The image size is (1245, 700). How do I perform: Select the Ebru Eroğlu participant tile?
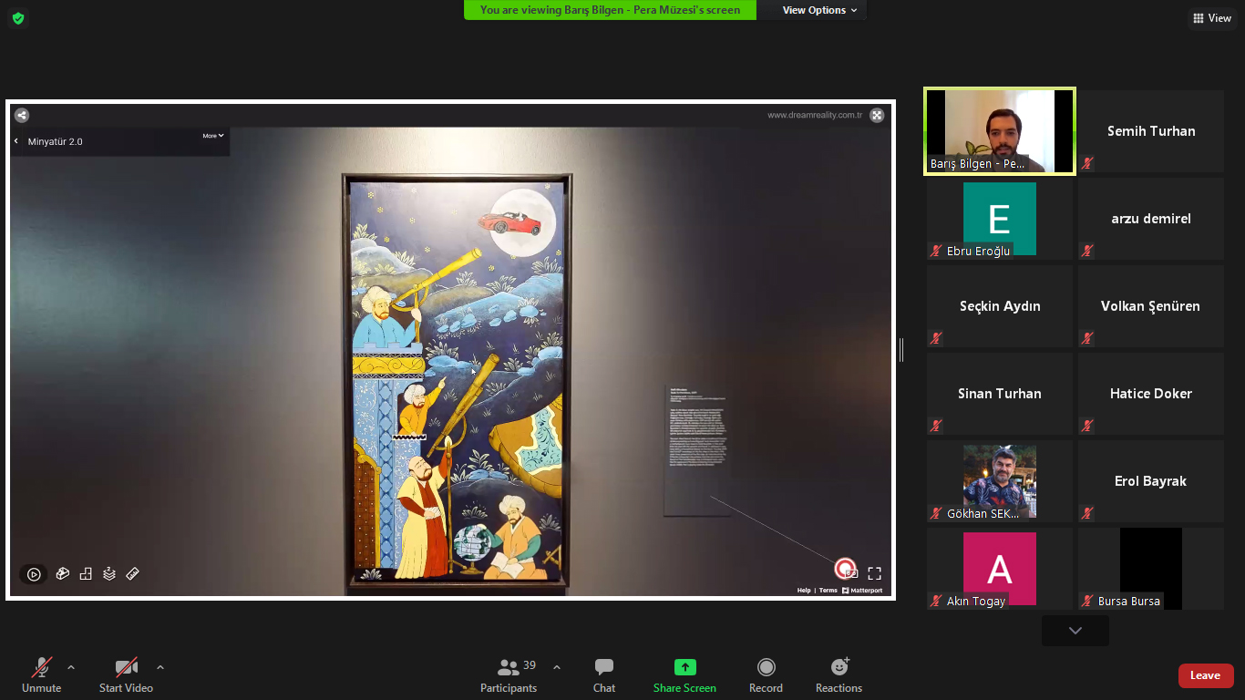click(1000, 219)
